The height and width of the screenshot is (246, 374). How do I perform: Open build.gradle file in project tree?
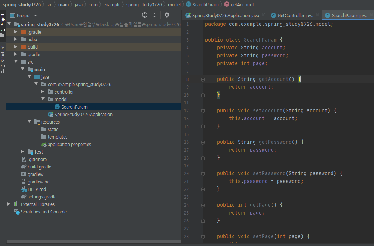pos(39,167)
